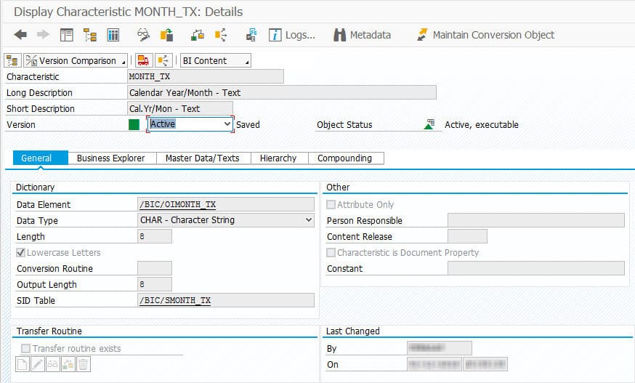Check Characteristic is Document Property
635x383 pixels.
(x=331, y=253)
